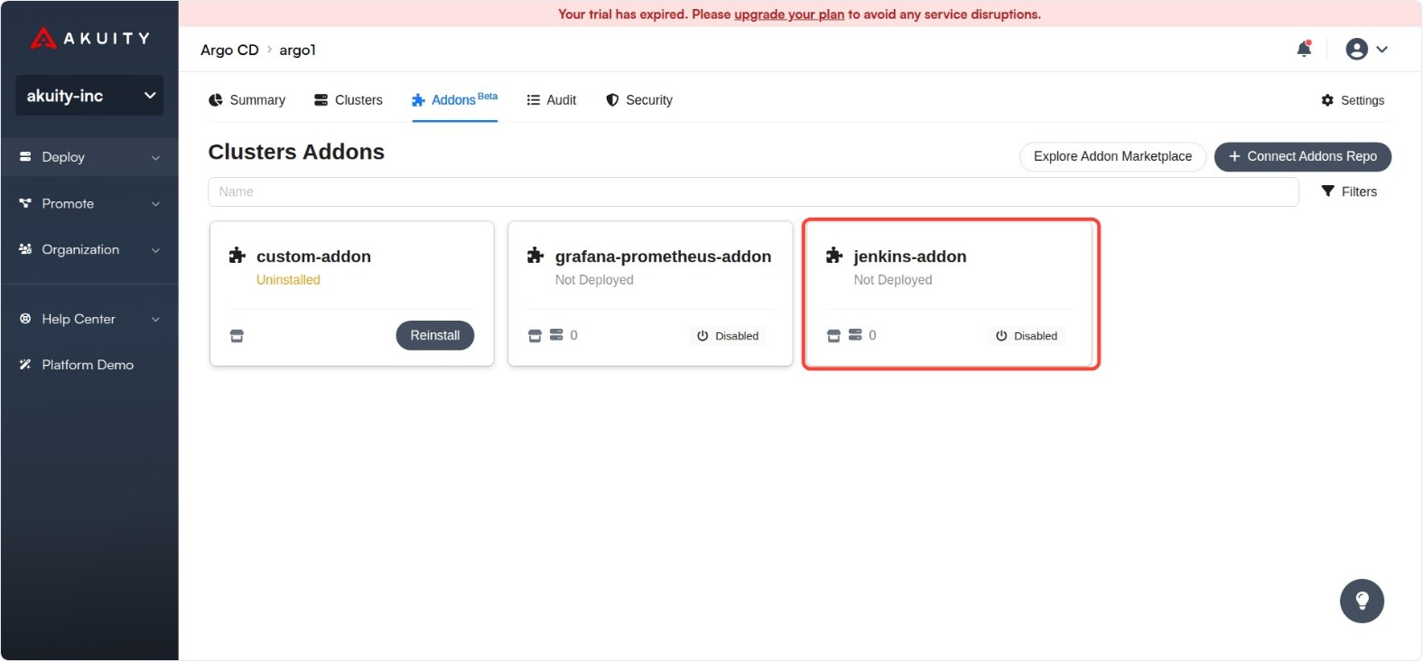Screen dimensions: 1423x662
Task: Click the Settings gear icon
Action: pyautogui.click(x=1327, y=100)
